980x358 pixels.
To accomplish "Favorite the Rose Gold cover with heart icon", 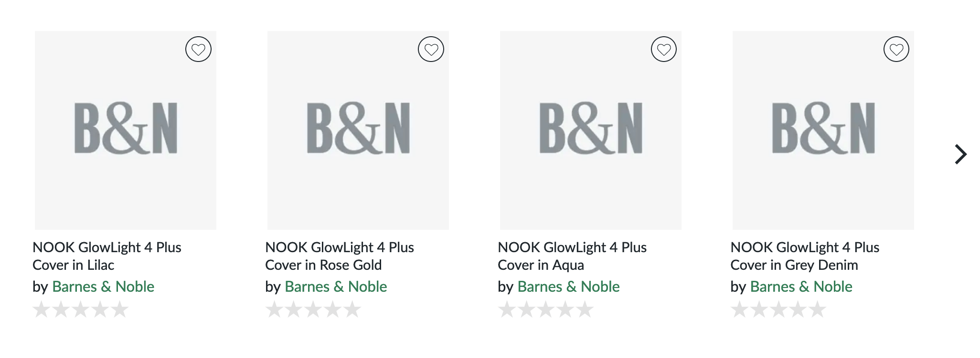I will coord(431,49).
